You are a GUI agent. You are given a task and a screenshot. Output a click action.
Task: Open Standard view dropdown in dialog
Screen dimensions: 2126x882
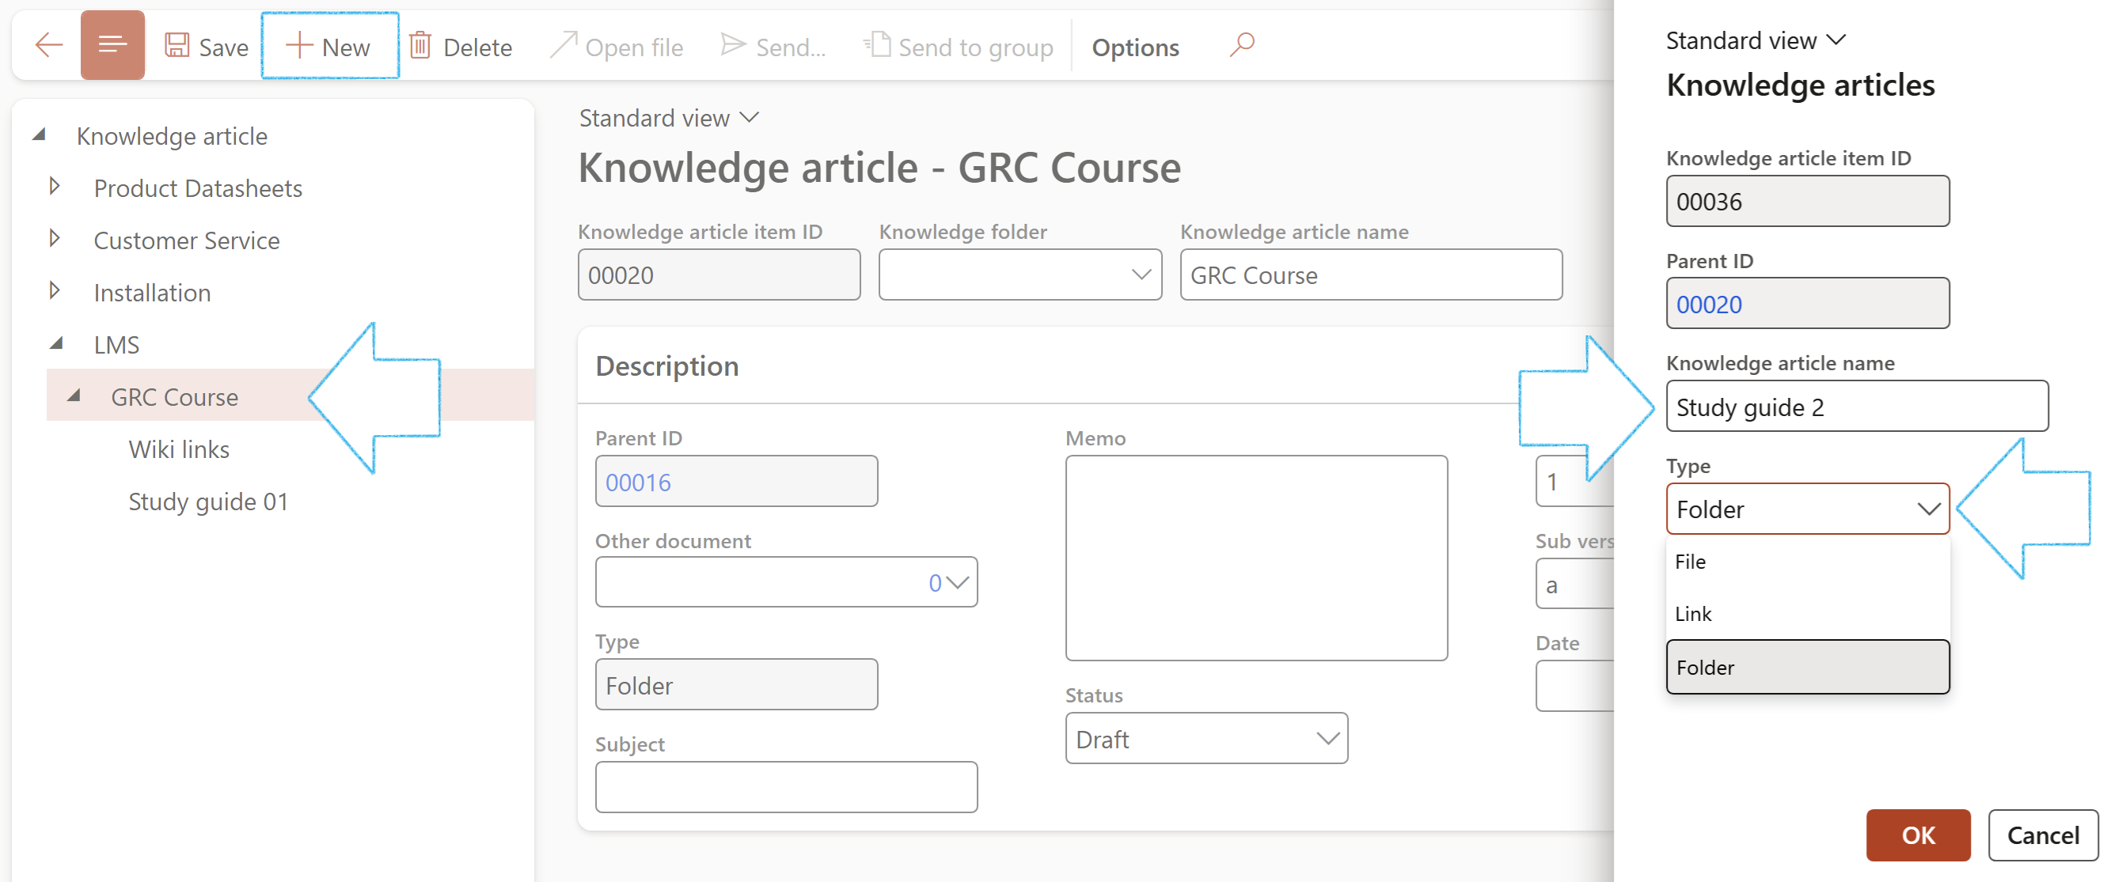[1756, 40]
